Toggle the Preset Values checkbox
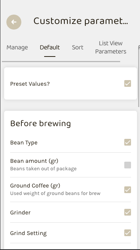 click(128, 83)
